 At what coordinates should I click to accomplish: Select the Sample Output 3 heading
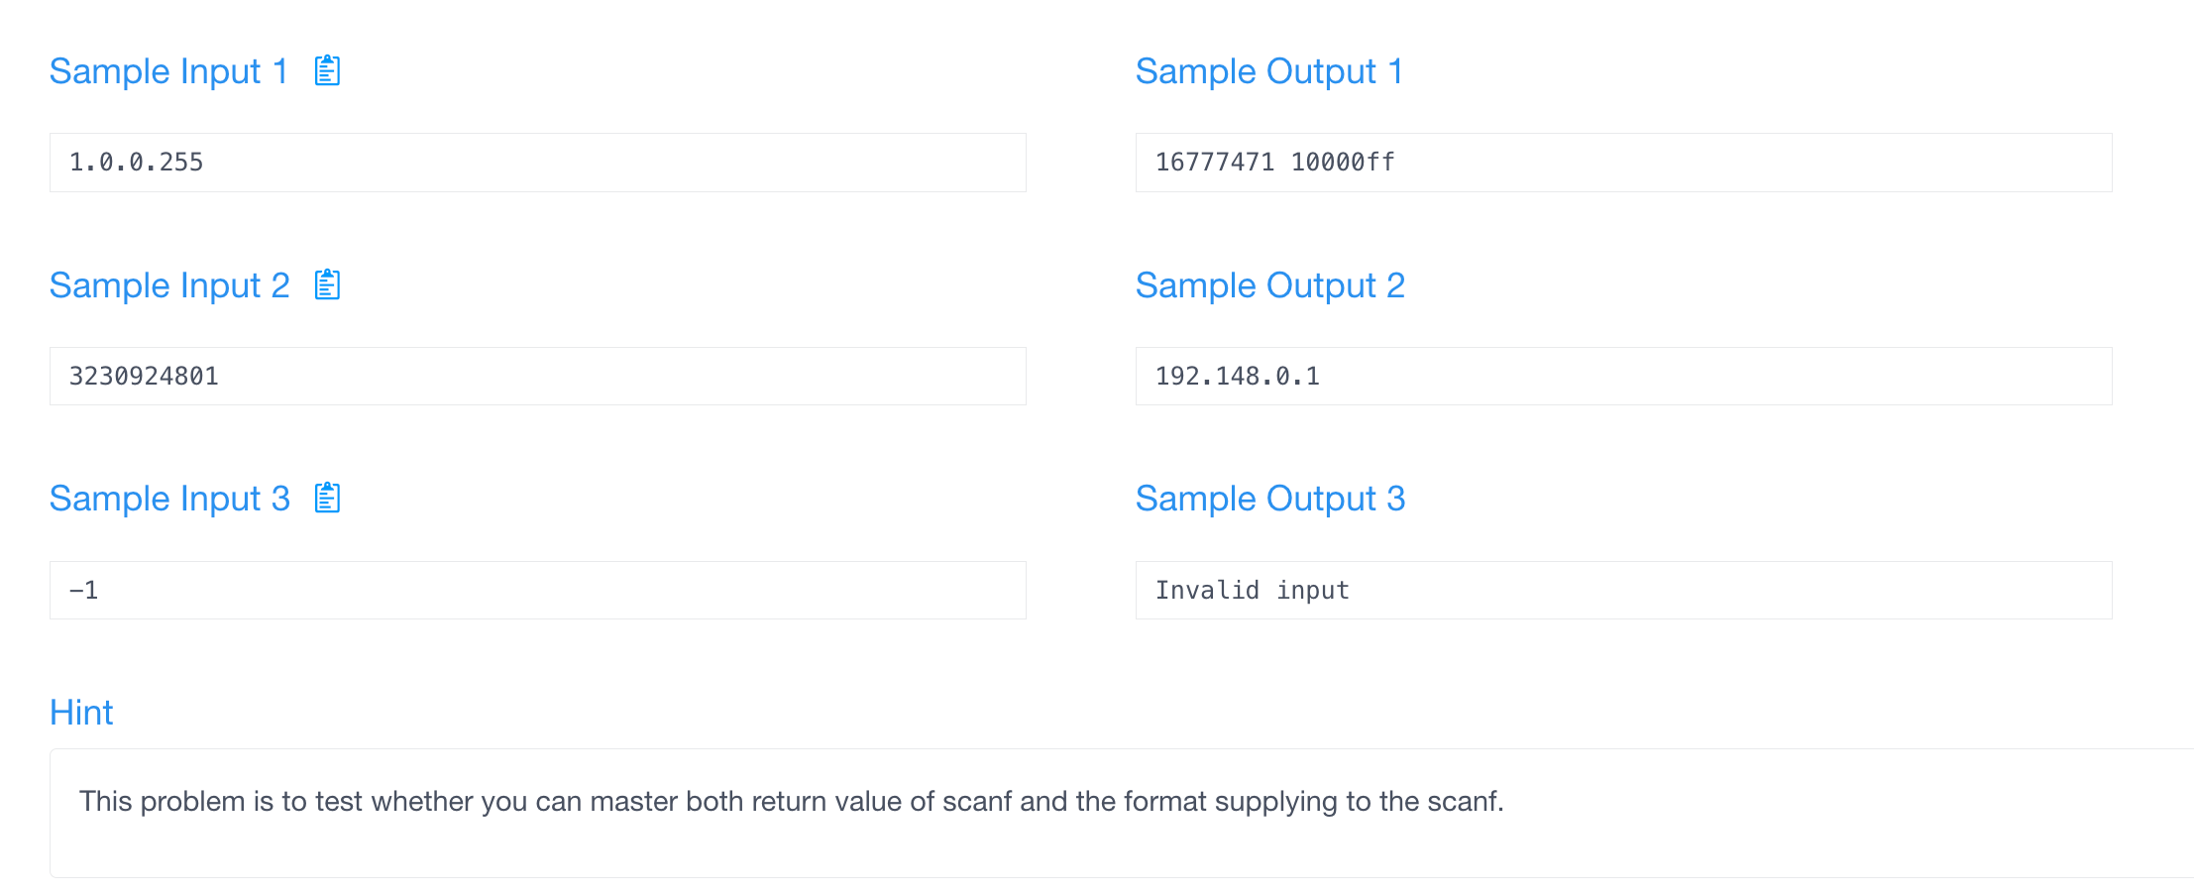point(1271,498)
